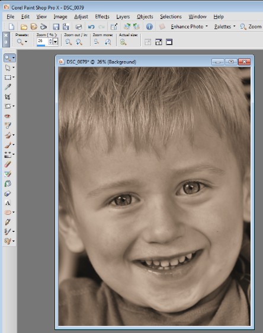The image size is (263, 333).
Task: Expand the Zoom tool flyout arrow
Action: click(x=14, y=58)
